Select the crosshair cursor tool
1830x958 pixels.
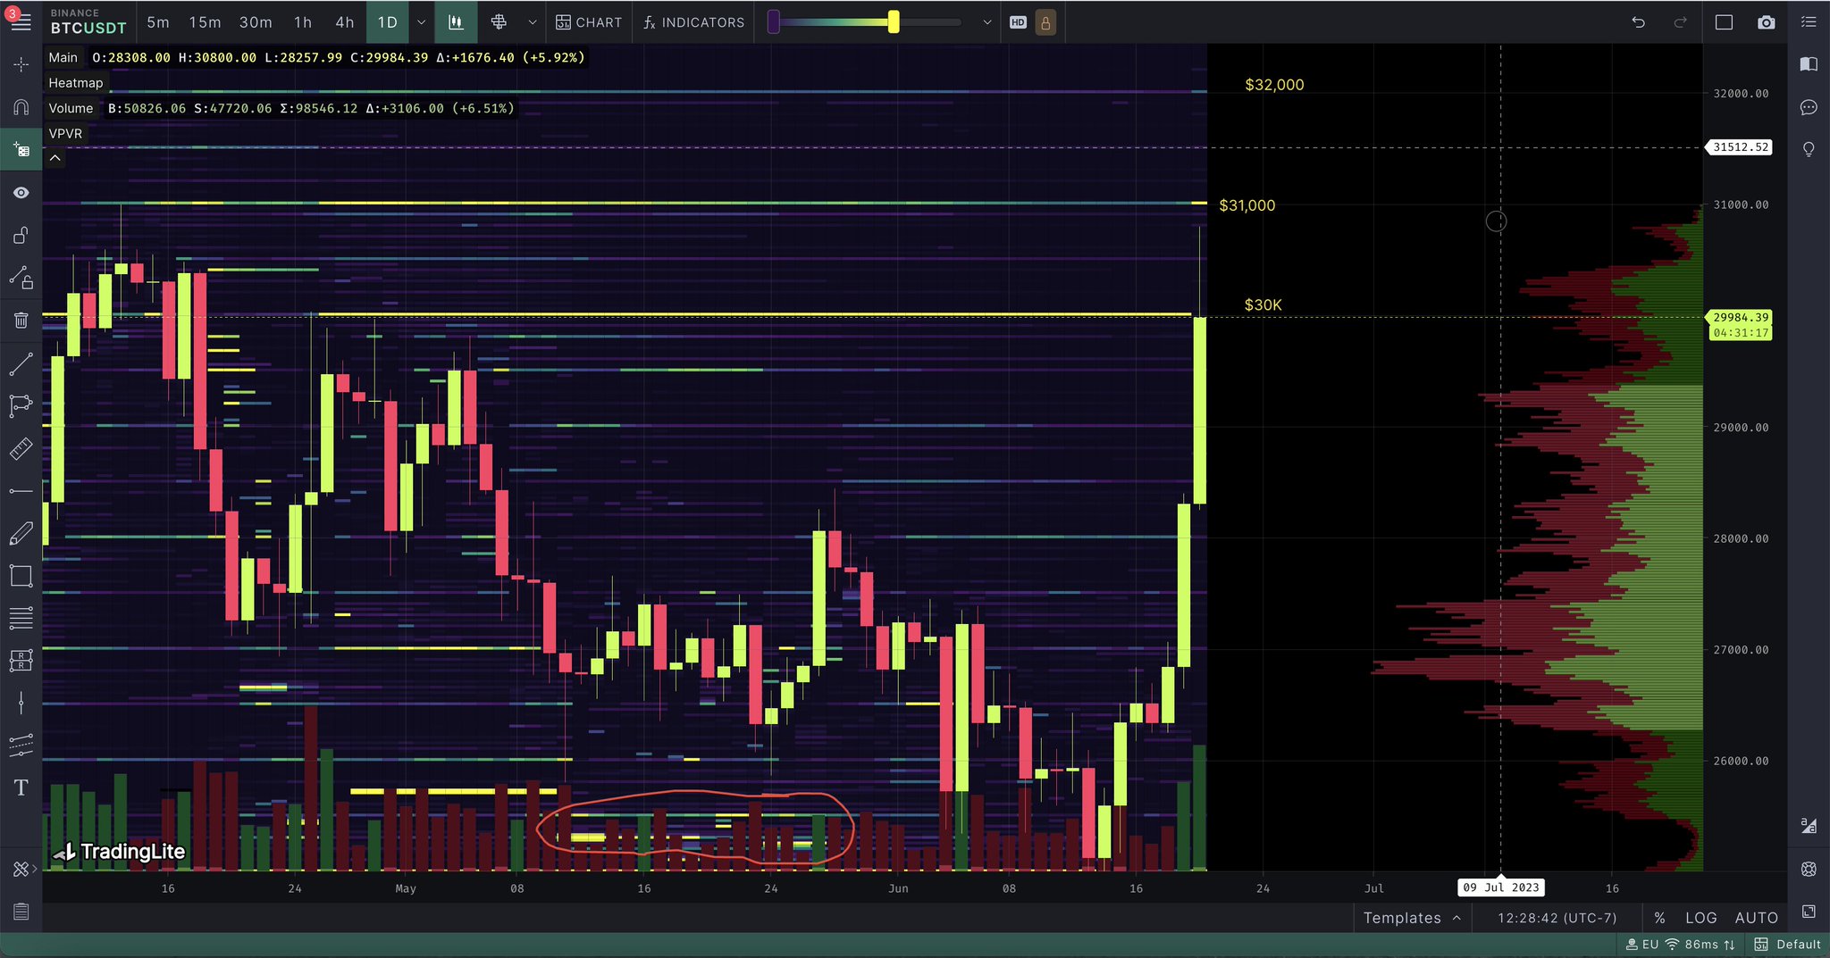click(x=21, y=65)
